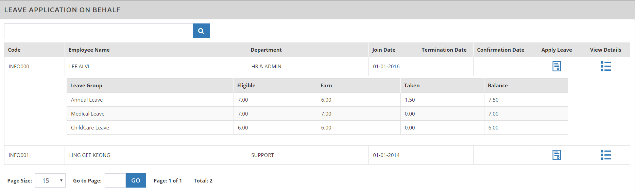Click the magnifier search button

201,31
